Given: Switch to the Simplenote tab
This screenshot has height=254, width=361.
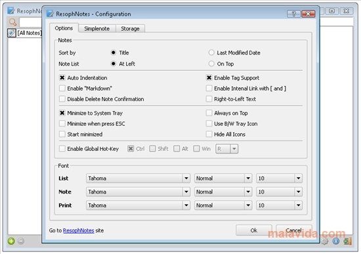Looking at the screenshot, I should coord(97,29).
